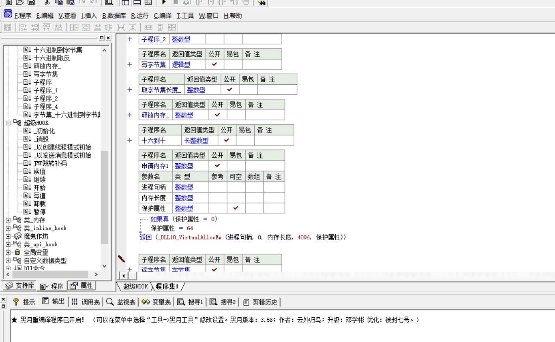Screen dimensions: 555x342
Task: Click the Copy toolbar icon
Action: coord(59,2)
